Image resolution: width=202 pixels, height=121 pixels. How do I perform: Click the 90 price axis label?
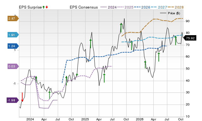click(x=187, y=21)
